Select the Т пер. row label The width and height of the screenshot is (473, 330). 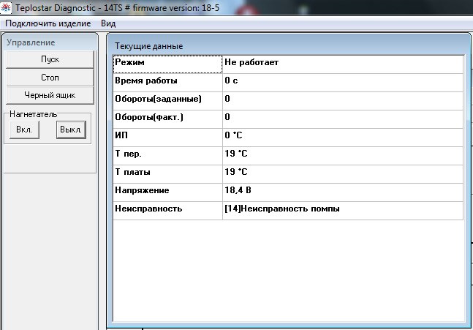pos(167,156)
